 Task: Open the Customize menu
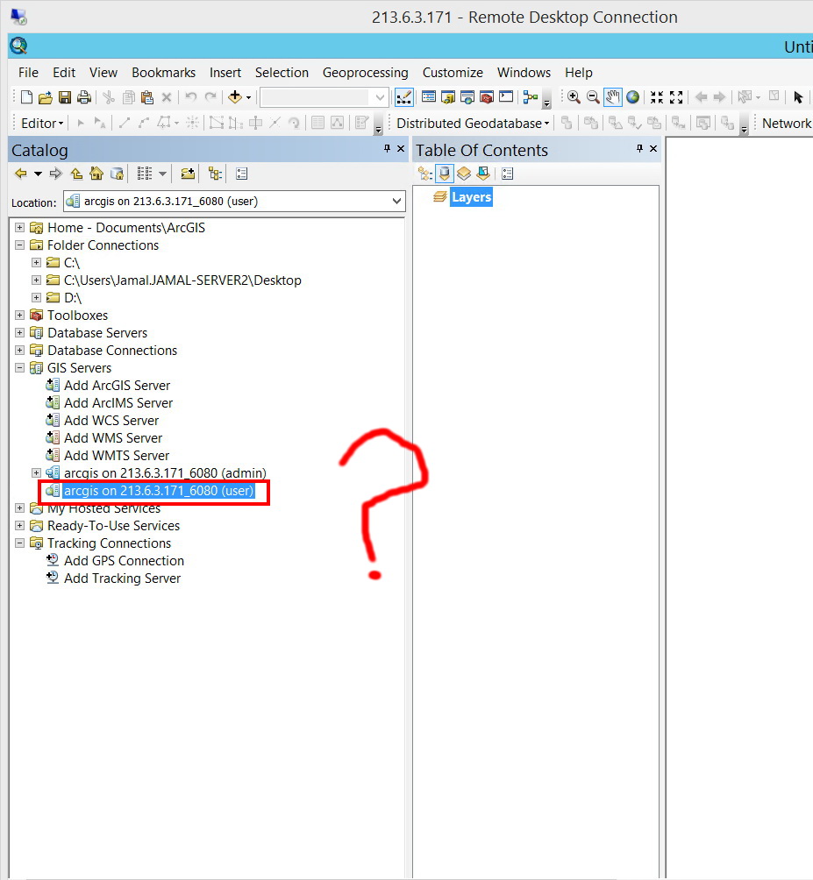click(x=453, y=73)
